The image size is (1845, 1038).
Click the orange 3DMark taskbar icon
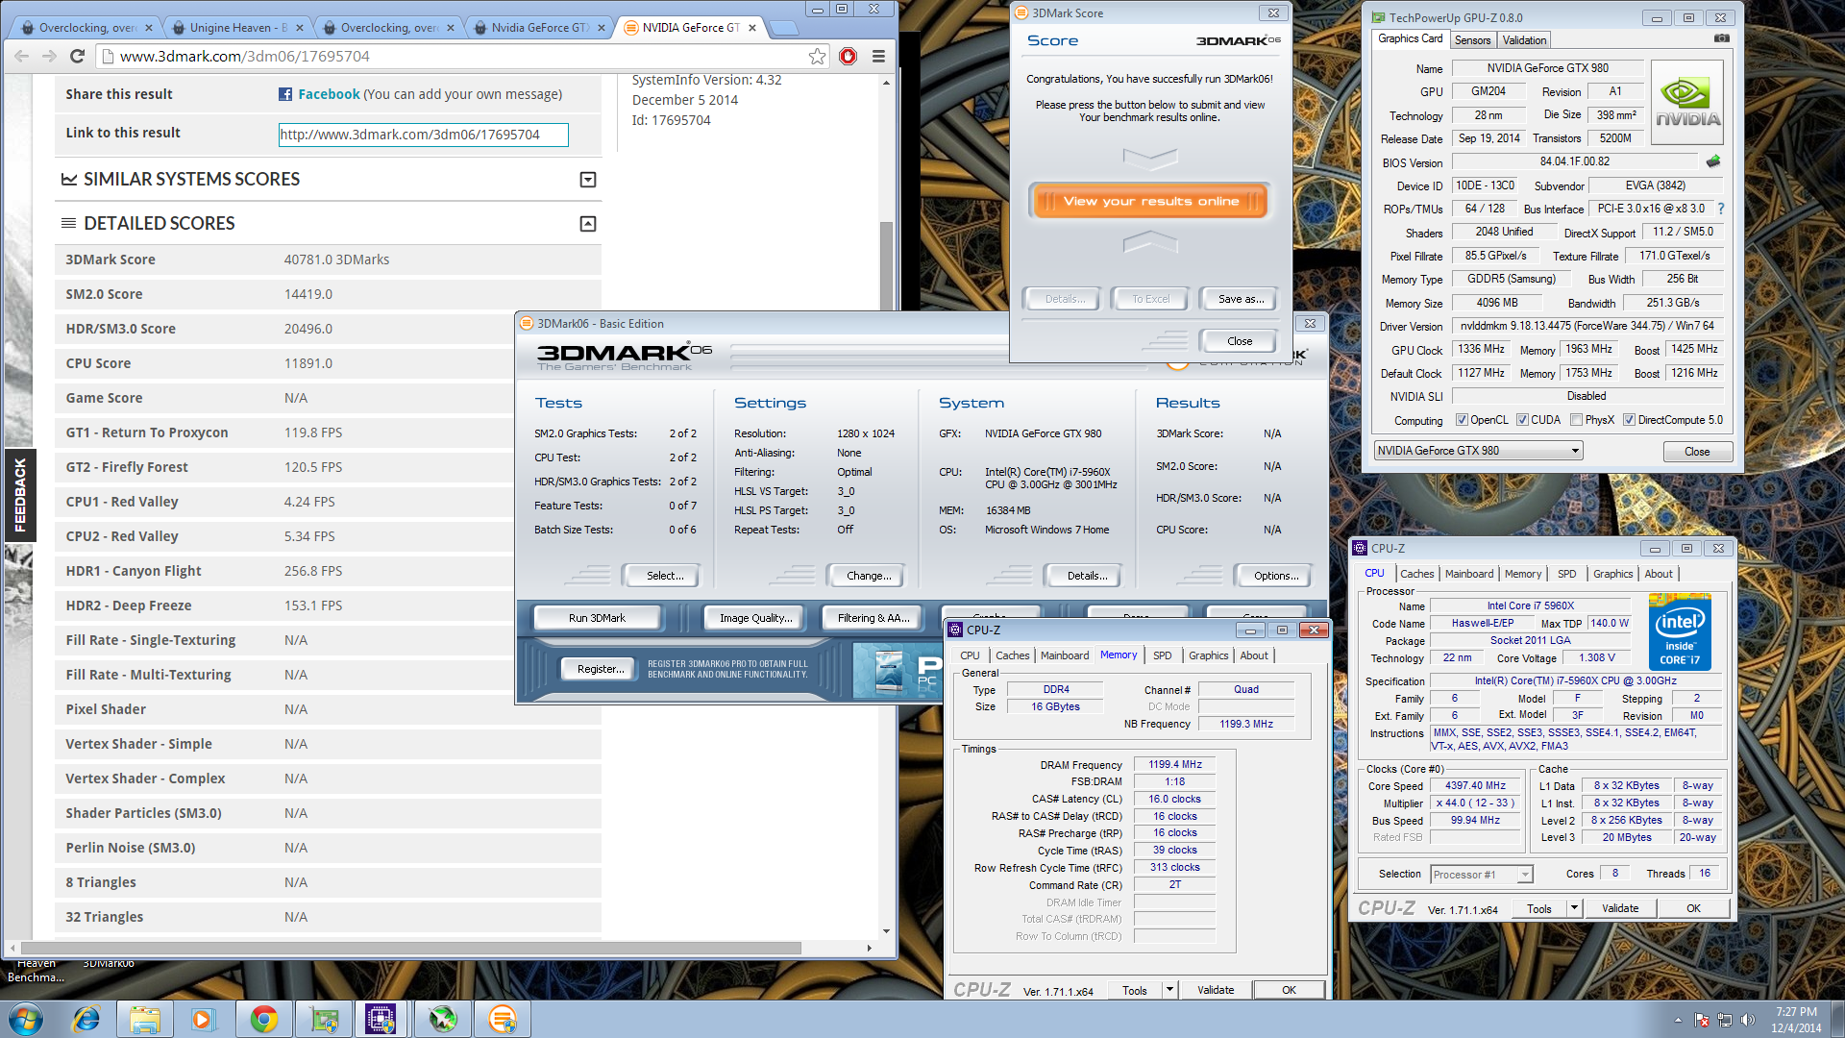(x=502, y=1019)
